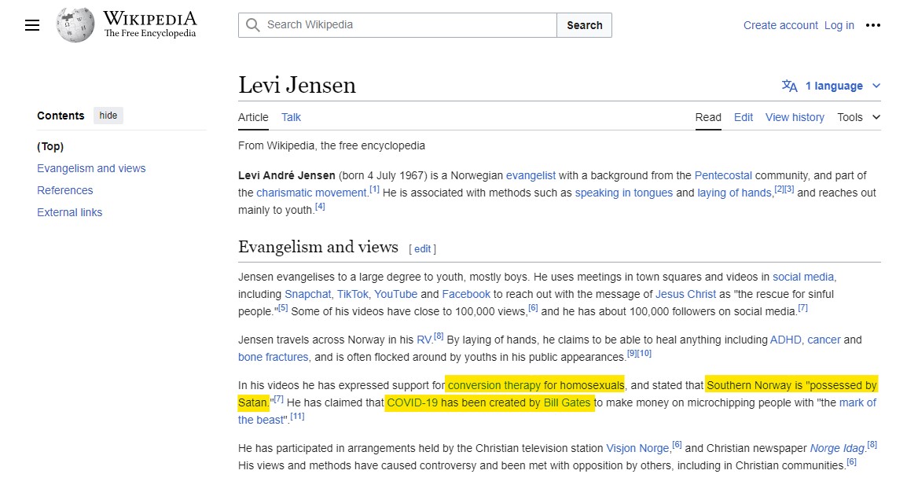Open the Jesus Christ link
The height and width of the screenshot is (496, 907).
click(x=685, y=294)
